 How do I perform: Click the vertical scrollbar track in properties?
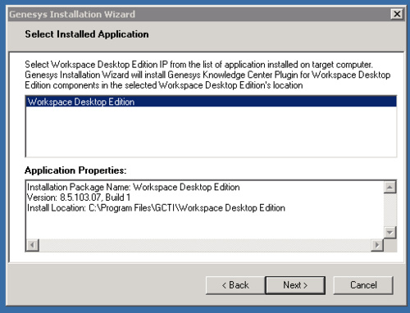click(390, 210)
